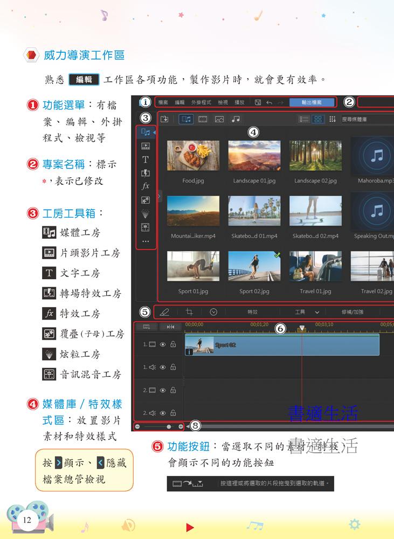Viewport: 394px width, 539px height.
Task: Lock video track 1 with its padlock
Action: (x=173, y=344)
